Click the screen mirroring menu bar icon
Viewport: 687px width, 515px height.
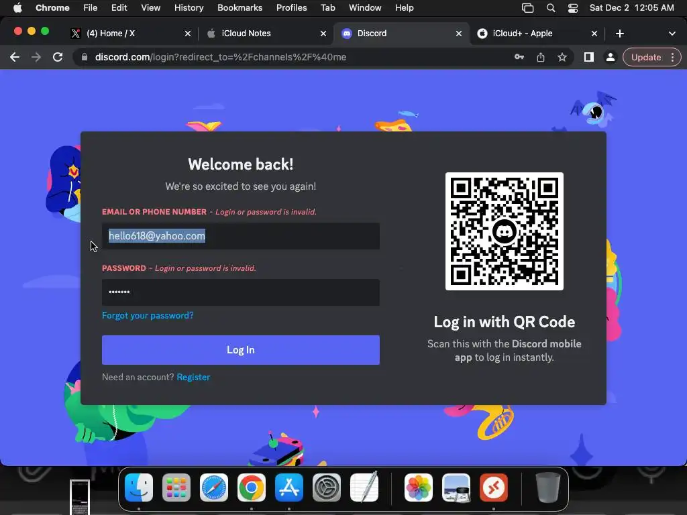pos(527,8)
